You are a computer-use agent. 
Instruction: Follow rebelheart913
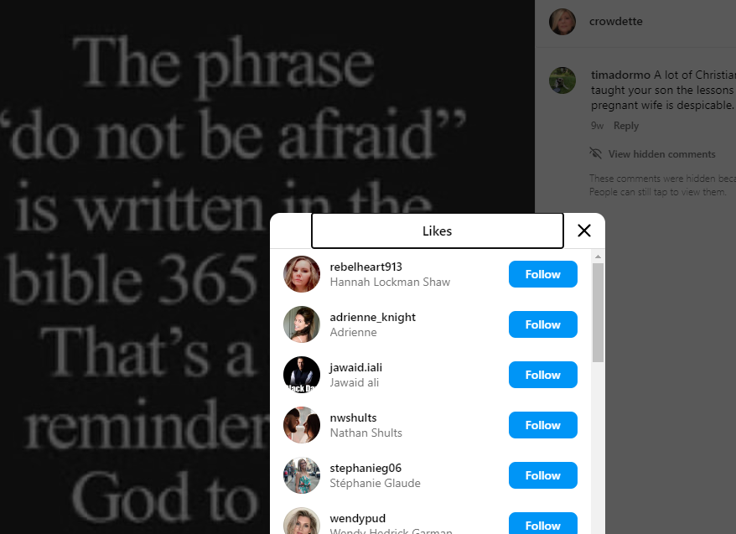click(543, 274)
